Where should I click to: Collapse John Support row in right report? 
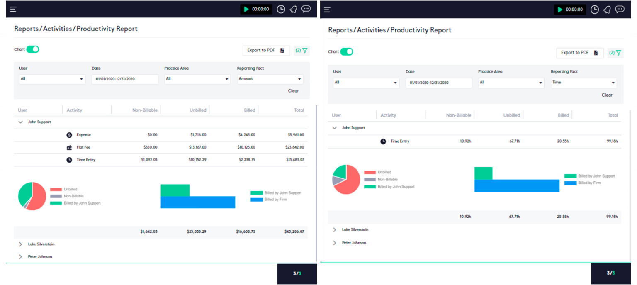pos(334,128)
